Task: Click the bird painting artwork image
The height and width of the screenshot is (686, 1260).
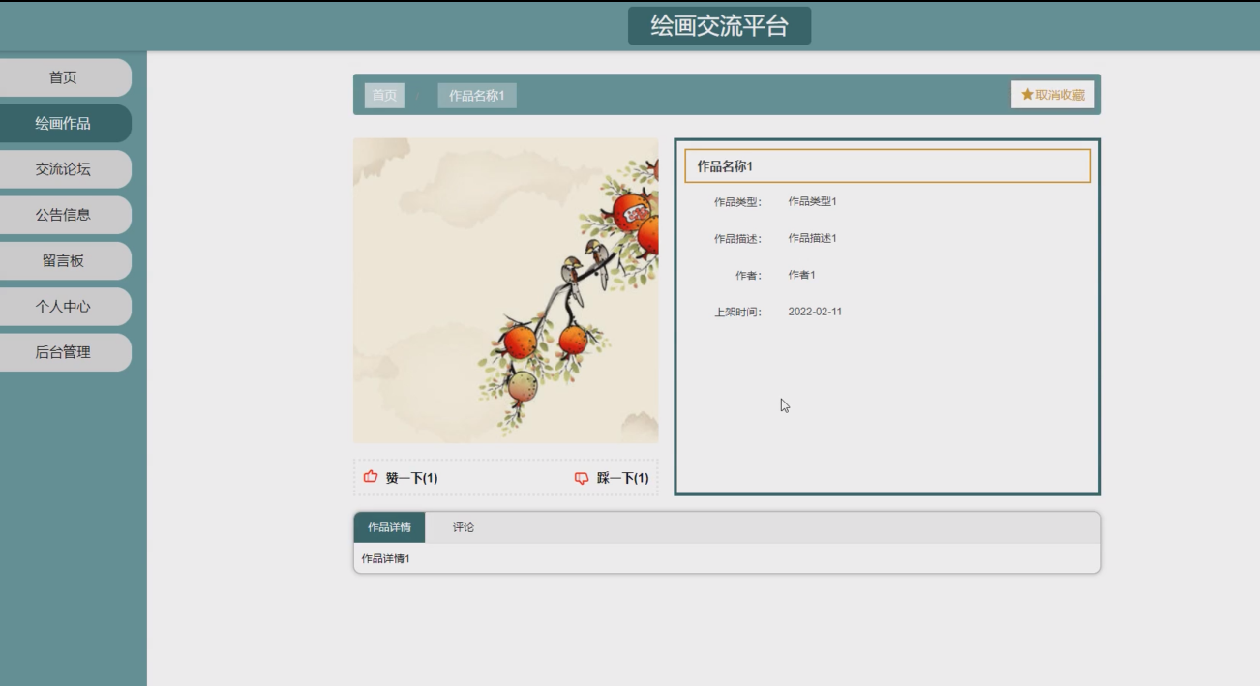Action: coord(505,288)
